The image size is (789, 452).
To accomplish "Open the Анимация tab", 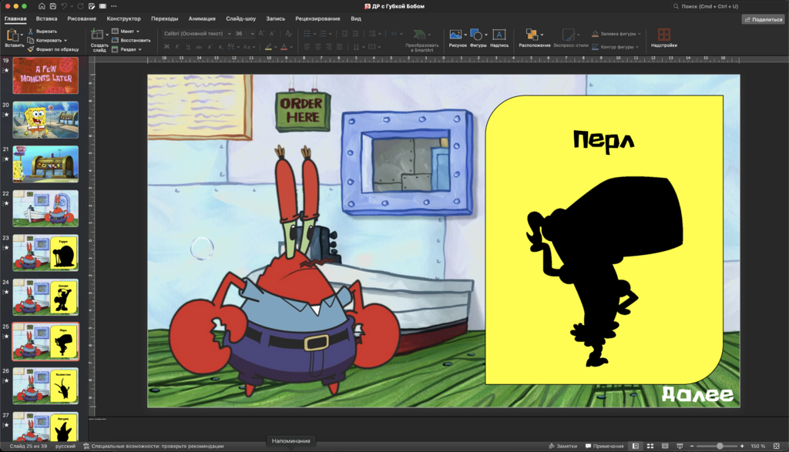I will point(202,18).
